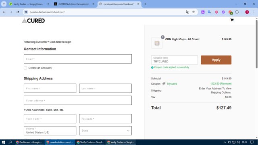Switch to Dashboard - Google taskbar window
258x145 pixels.
click(29, 142)
